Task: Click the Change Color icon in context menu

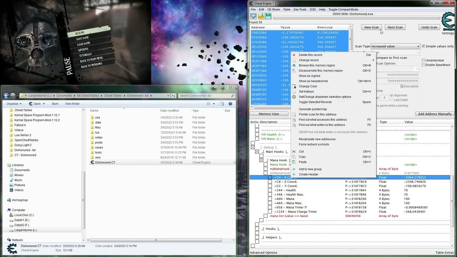Action: click(294, 86)
